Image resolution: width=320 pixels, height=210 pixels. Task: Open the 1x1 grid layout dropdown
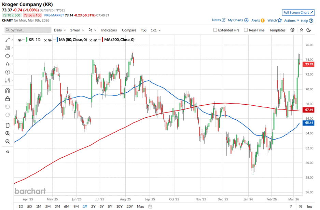click(x=156, y=30)
